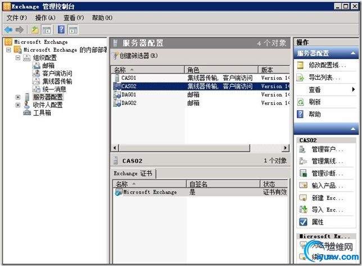362x266 pixels.
Task: Click the left arrow of horizontal scrollbar
Action: click(x=115, y=148)
